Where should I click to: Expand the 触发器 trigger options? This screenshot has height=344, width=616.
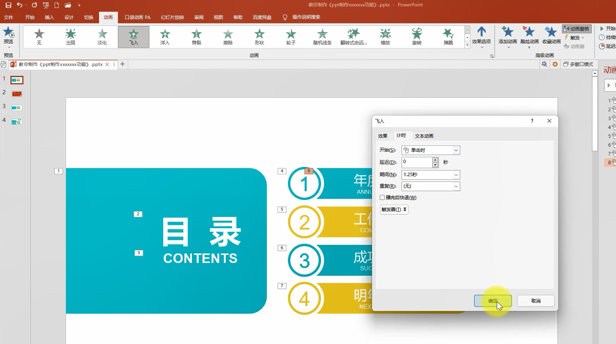coord(394,210)
